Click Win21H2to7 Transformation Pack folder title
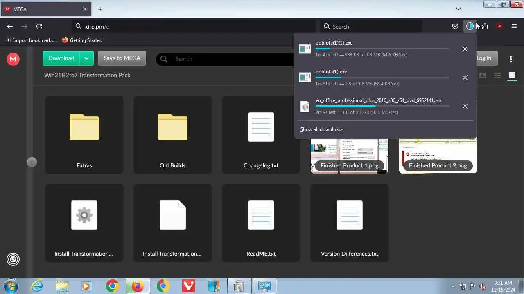The width and height of the screenshot is (524, 294). coord(87,75)
